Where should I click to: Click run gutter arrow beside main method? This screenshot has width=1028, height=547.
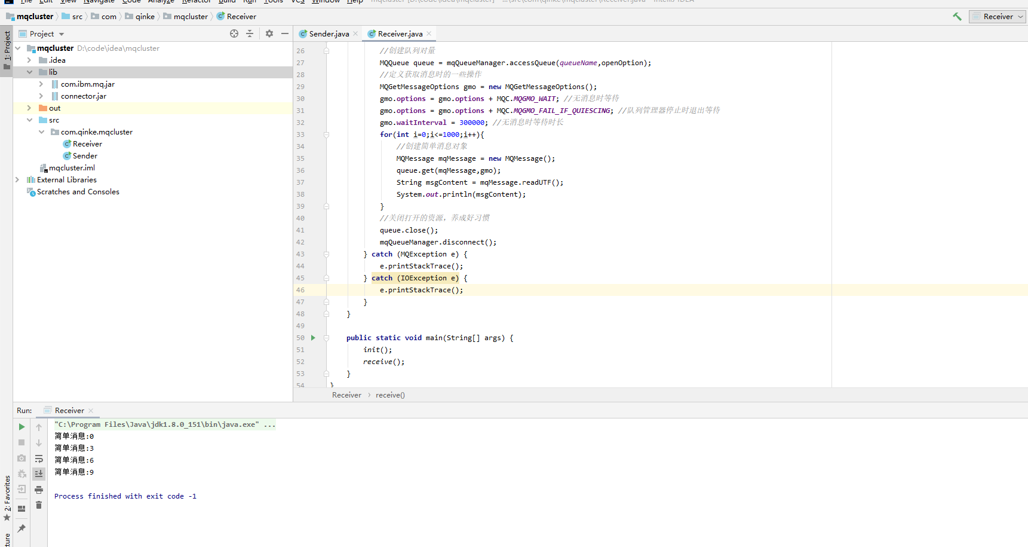coord(313,338)
